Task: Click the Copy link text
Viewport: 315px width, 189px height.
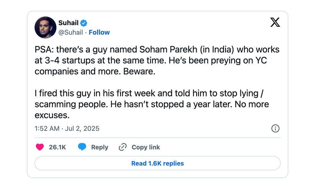Action: click(x=146, y=147)
